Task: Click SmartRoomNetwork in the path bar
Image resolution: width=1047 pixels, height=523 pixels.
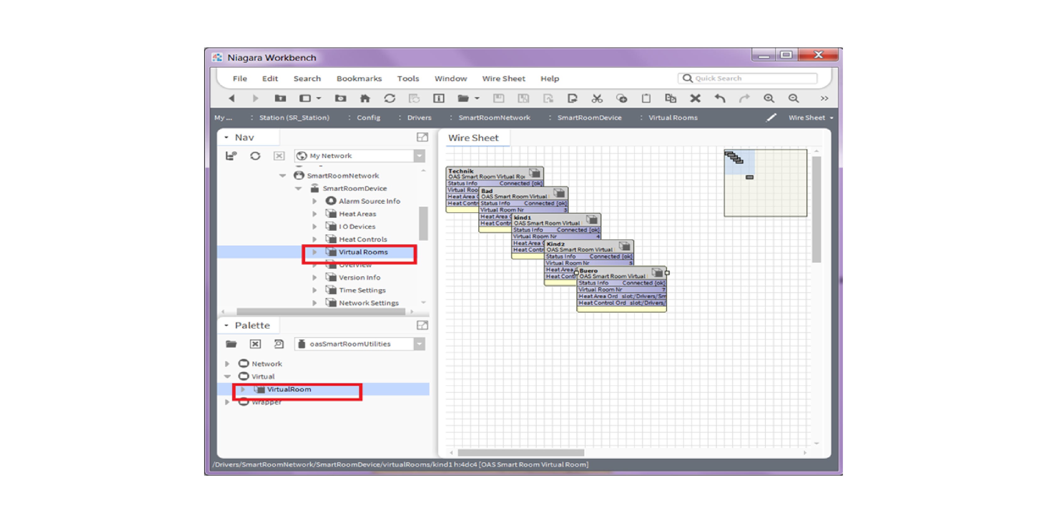Action: point(494,118)
